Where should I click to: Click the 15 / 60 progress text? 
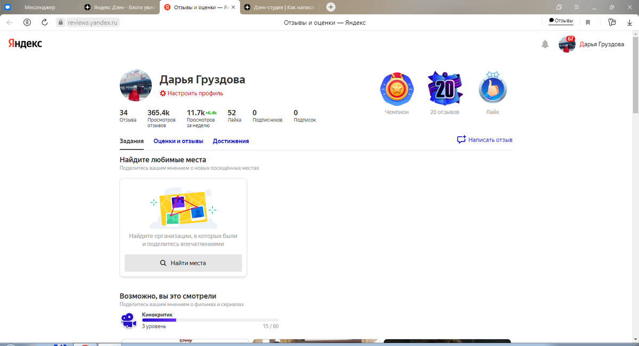click(x=271, y=326)
